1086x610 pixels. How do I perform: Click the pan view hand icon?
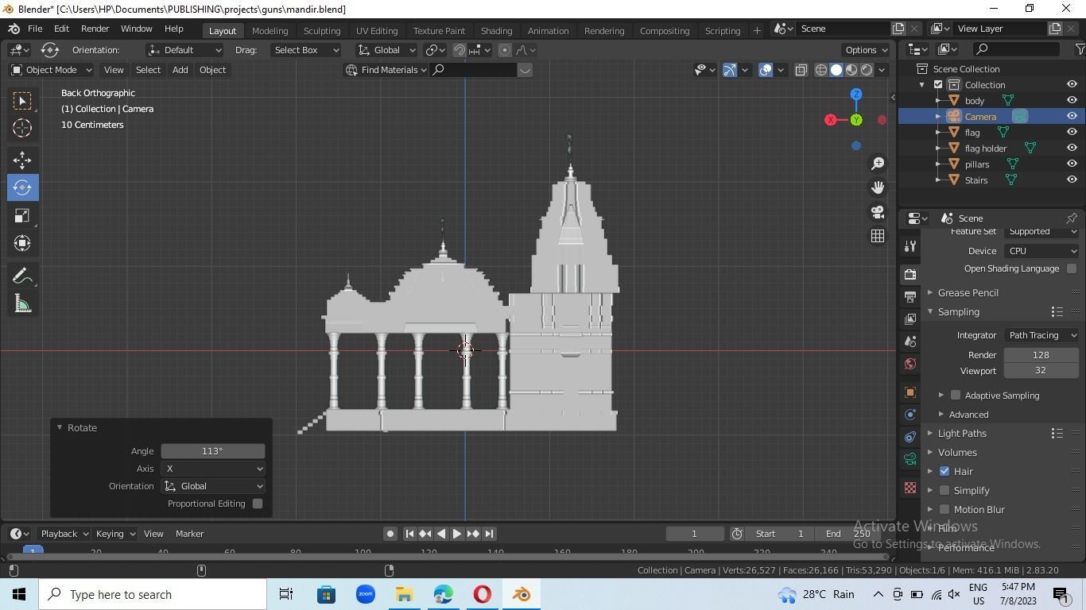pos(878,187)
